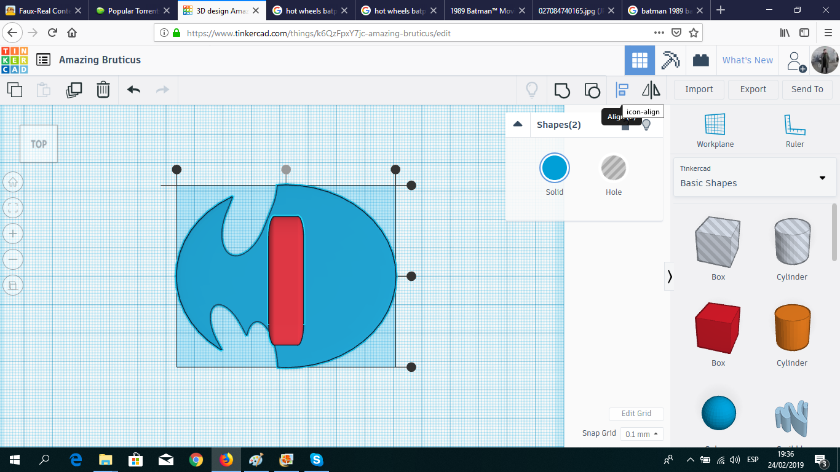840x472 pixels.
Task: Select the red rounded shape on canvas
Action: click(286, 280)
